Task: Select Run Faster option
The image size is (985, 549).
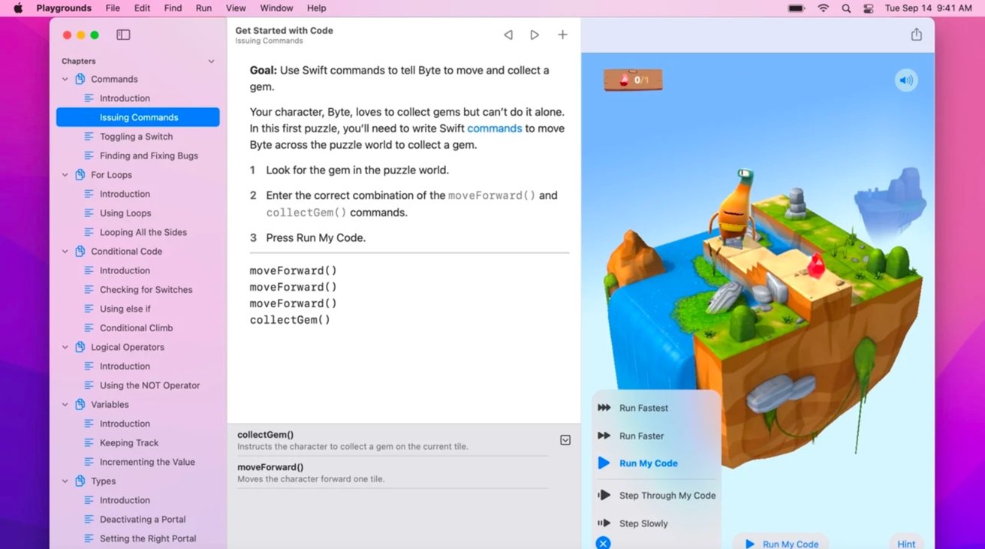Action: (x=641, y=436)
